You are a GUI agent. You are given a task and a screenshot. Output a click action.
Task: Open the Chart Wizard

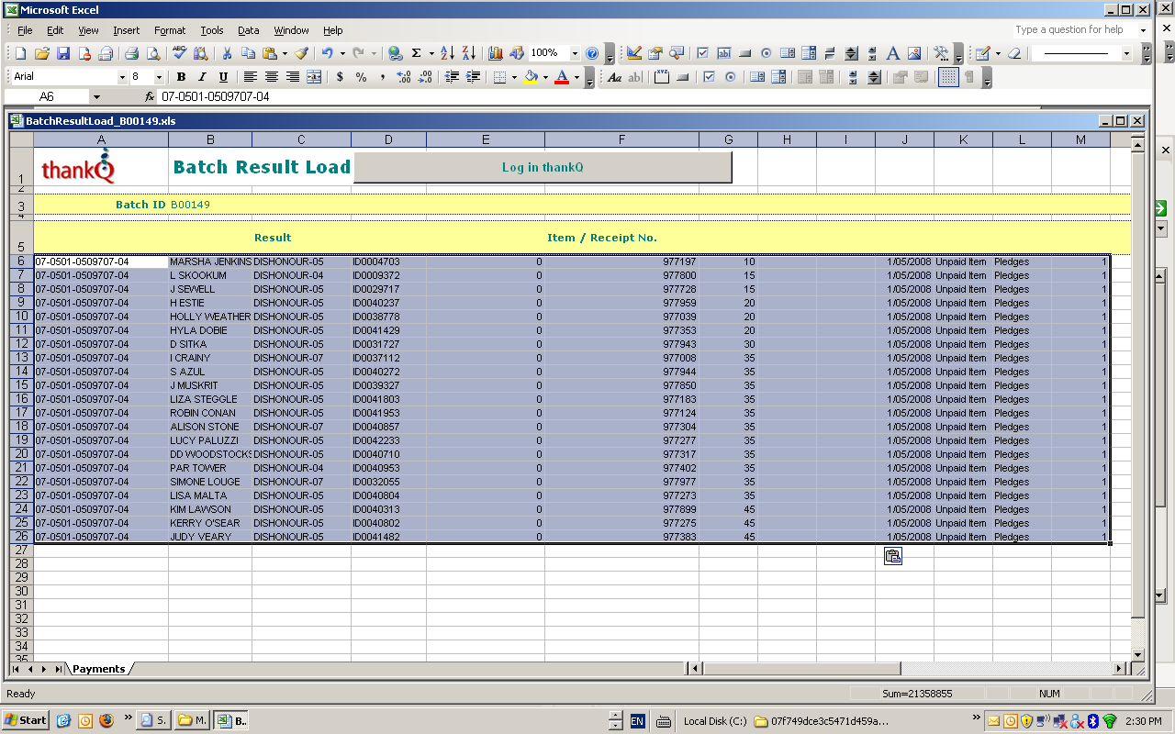point(495,53)
